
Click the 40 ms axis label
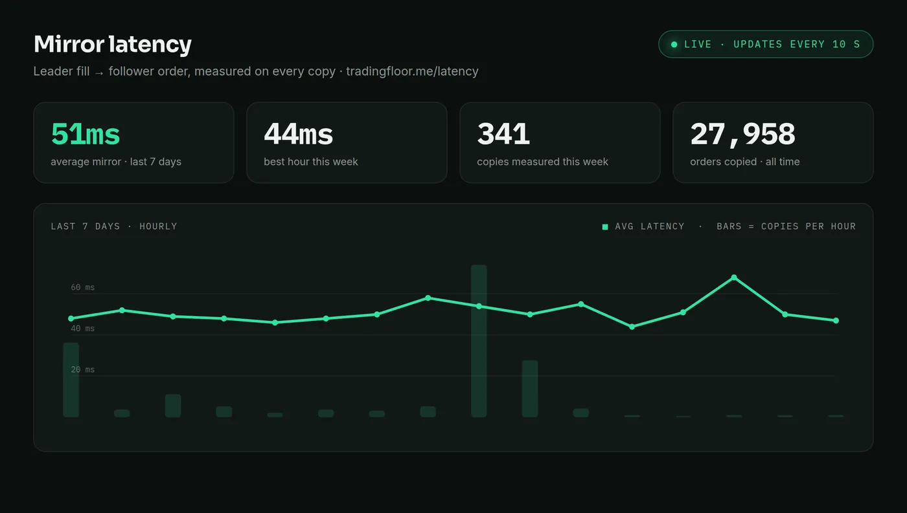[x=83, y=329]
